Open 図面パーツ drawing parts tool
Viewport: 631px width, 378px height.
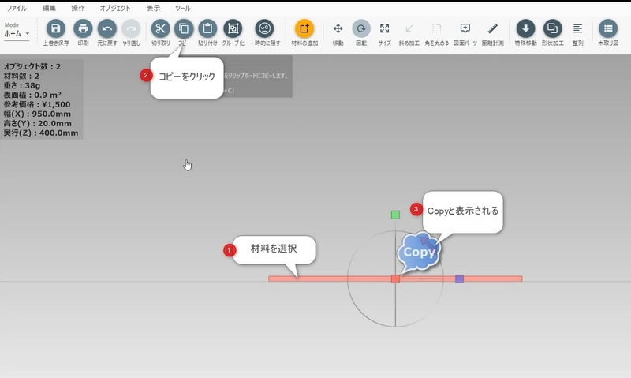(465, 28)
